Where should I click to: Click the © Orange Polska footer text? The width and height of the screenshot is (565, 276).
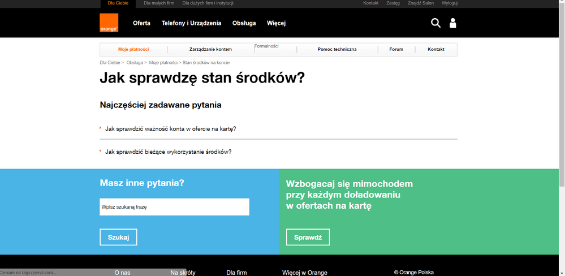(413, 273)
